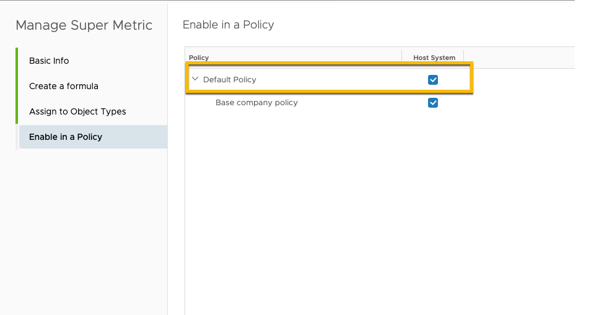Go to the Basic Info step
Viewport: 599px width, 315px height.
click(49, 61)
